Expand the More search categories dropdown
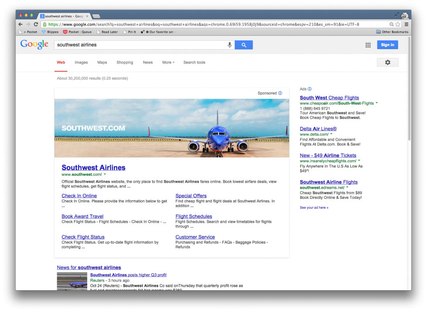Image resolution: width=427 pixels, height=312 pixels. (168, 62)
